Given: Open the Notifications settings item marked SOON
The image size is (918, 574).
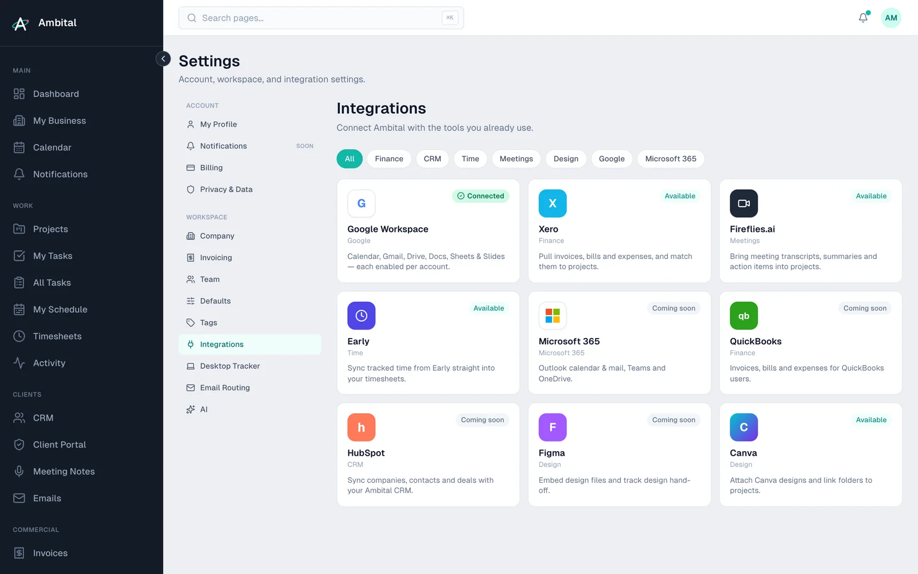Looking at the screenshot, I should (250, 146).
